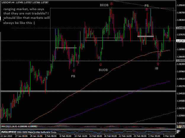Click price scale value 1.04240
The height and width of the screenshot is (138, 185).
click(181, 108)
